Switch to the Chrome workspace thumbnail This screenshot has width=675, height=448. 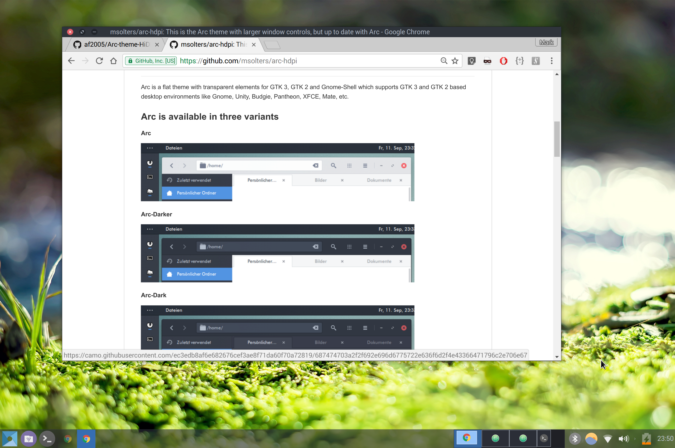(467, 438)
